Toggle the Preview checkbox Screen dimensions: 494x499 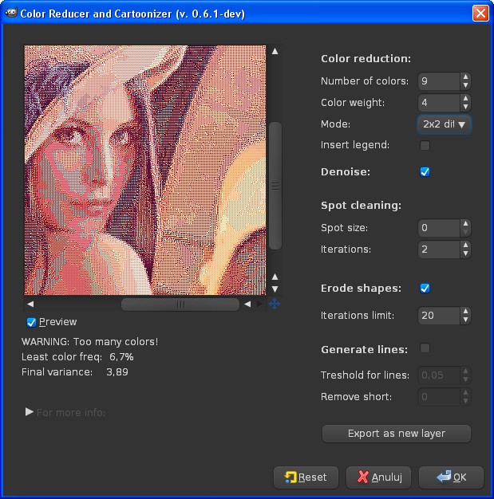[x=31, y=322]
